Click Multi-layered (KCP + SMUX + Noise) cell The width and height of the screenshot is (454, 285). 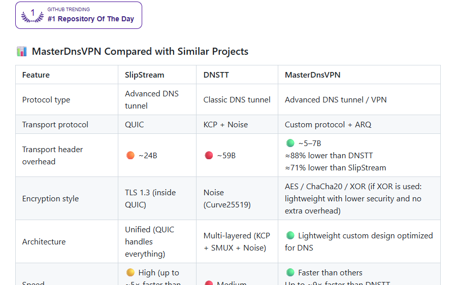pos(237,242)
